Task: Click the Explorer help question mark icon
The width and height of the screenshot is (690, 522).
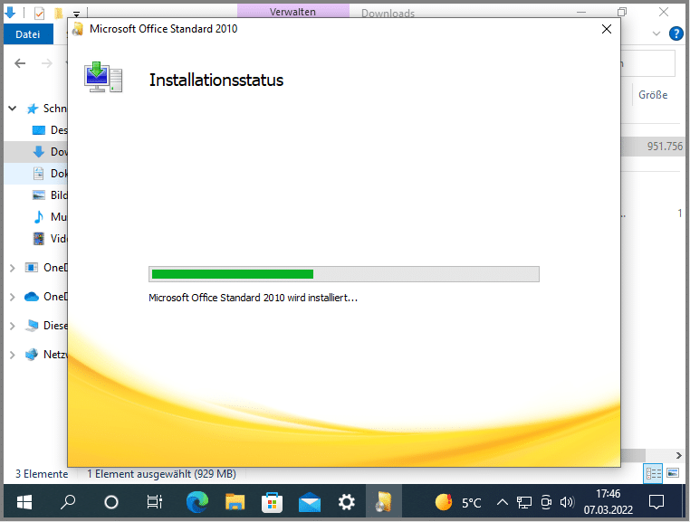Action: pos(676,34)
